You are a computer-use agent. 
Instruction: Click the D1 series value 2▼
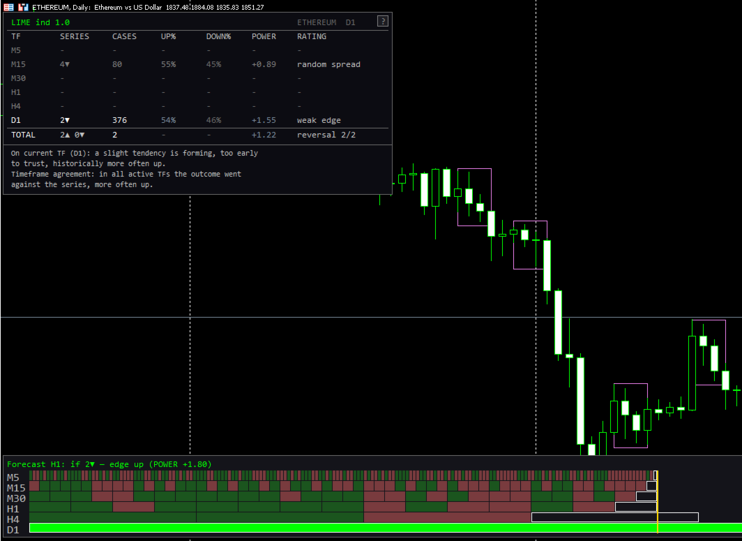point(65,120)
